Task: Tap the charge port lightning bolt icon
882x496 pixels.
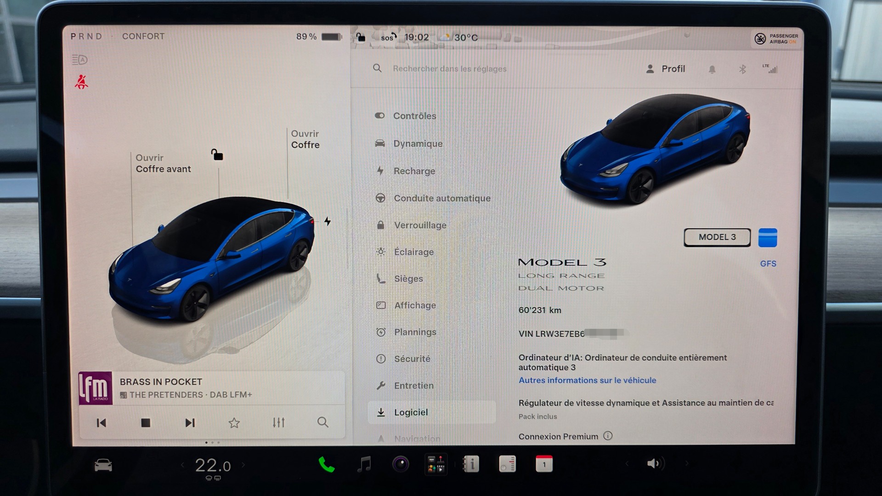Action: pos(328,221)
